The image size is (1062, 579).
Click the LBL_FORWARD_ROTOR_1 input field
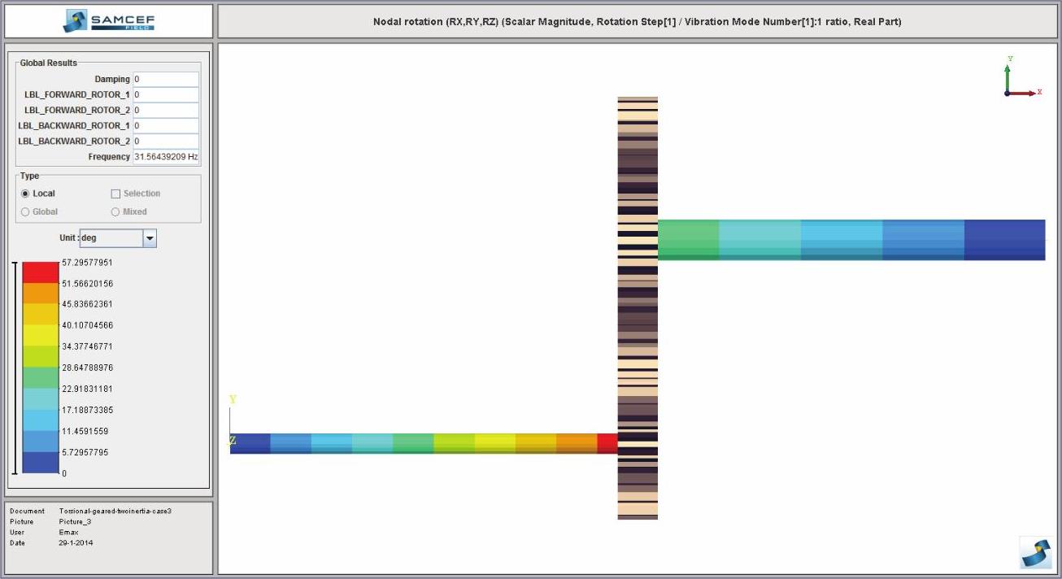(166, 94)
